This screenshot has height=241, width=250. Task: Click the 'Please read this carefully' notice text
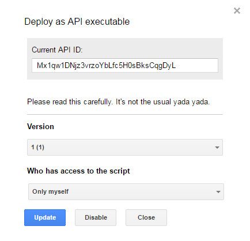point(118,101)
